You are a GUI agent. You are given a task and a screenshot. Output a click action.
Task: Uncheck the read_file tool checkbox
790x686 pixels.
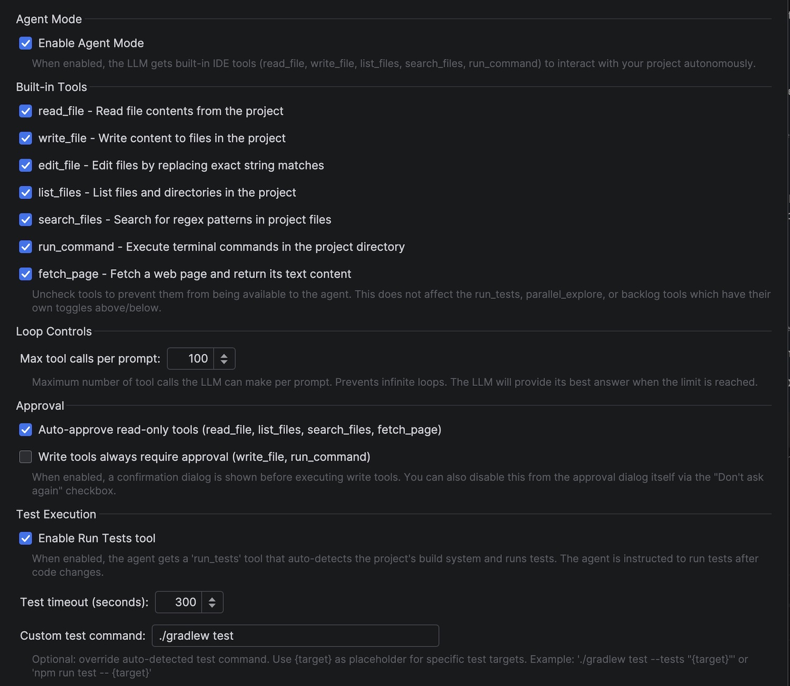click(25, 111)
